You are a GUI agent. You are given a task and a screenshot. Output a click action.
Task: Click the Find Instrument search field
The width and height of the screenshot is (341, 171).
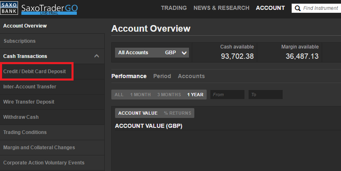pos(316,8)
